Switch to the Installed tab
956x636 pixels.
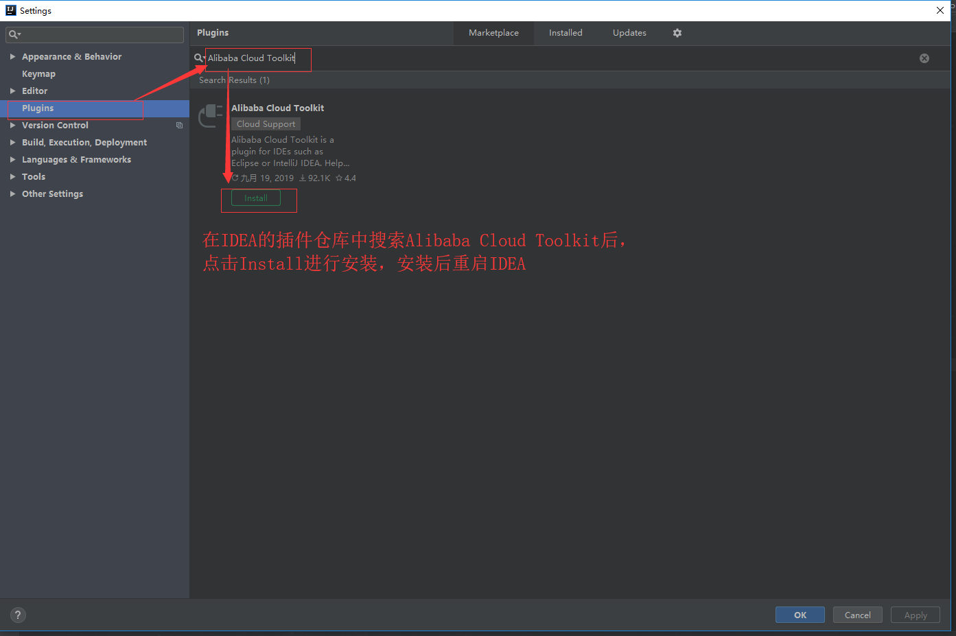(x=566, y=33)
